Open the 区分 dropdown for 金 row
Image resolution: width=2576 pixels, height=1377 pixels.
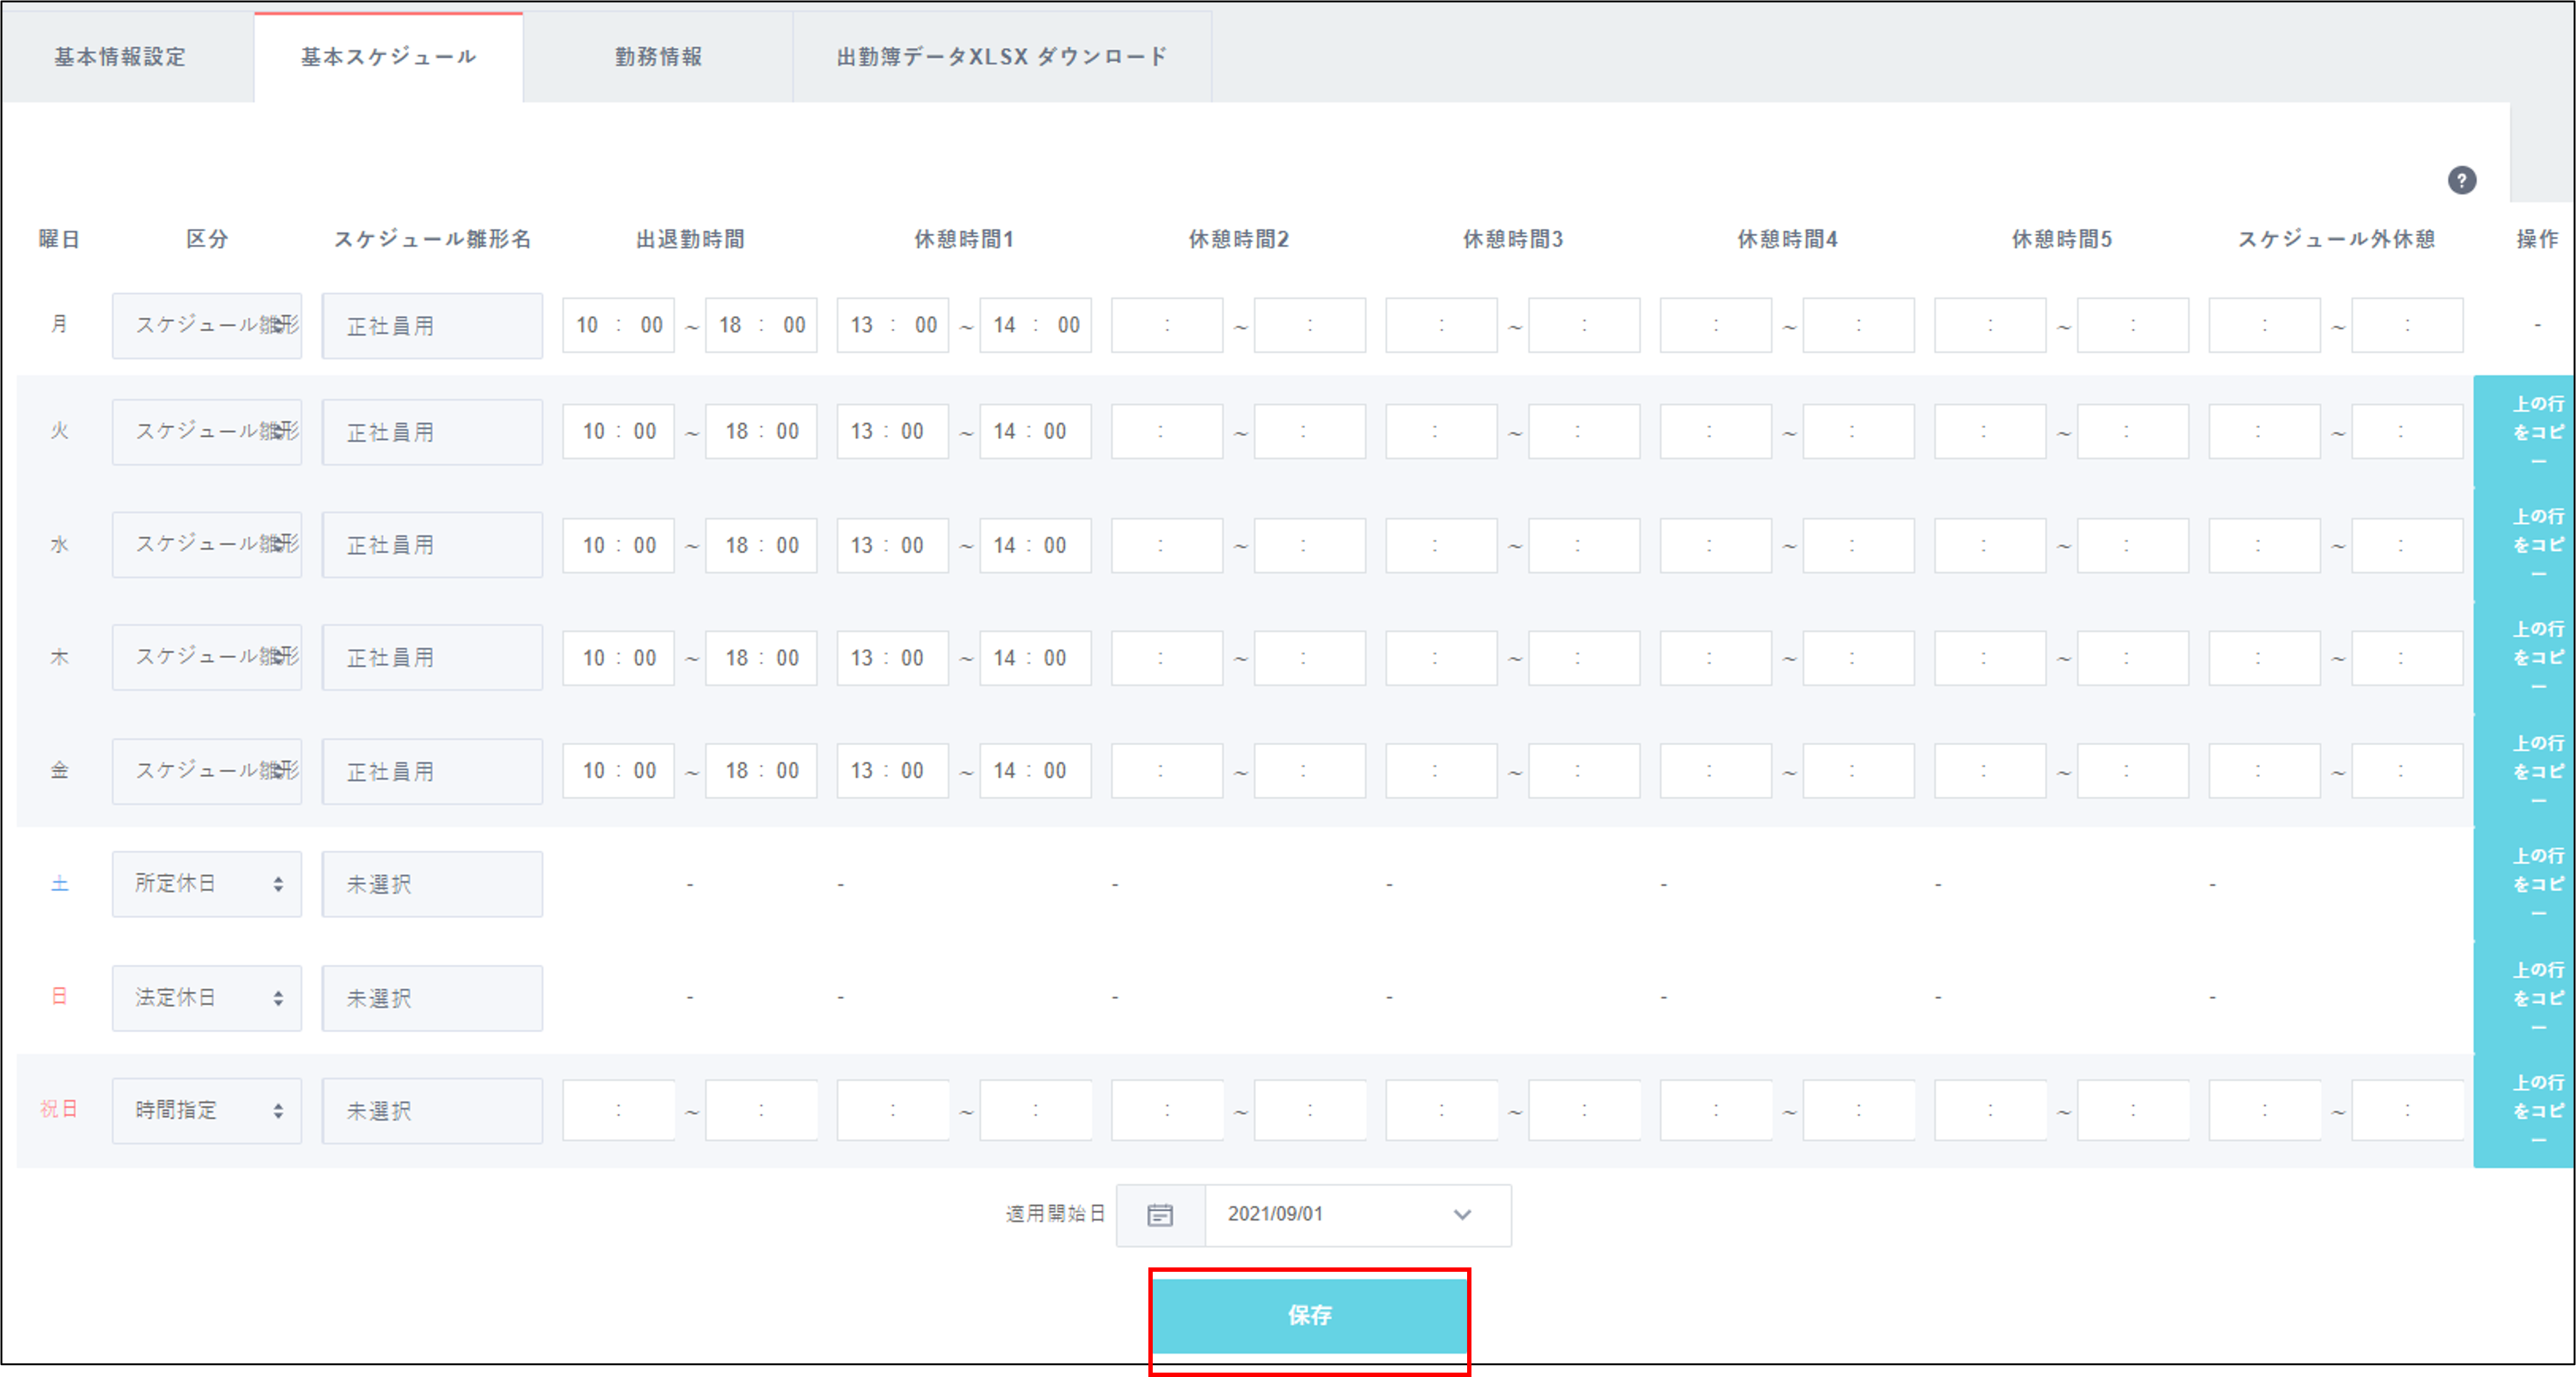click(207, 771)
